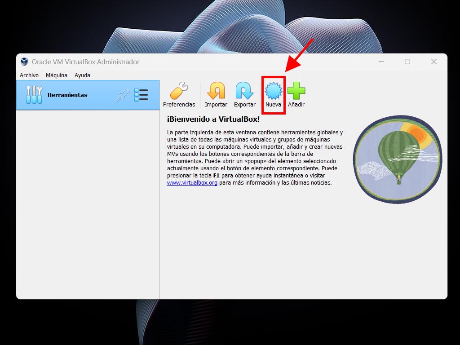Screen dimensions: 460x345
Task: Open the Máquina menu
Action: [x=57, y=75]
